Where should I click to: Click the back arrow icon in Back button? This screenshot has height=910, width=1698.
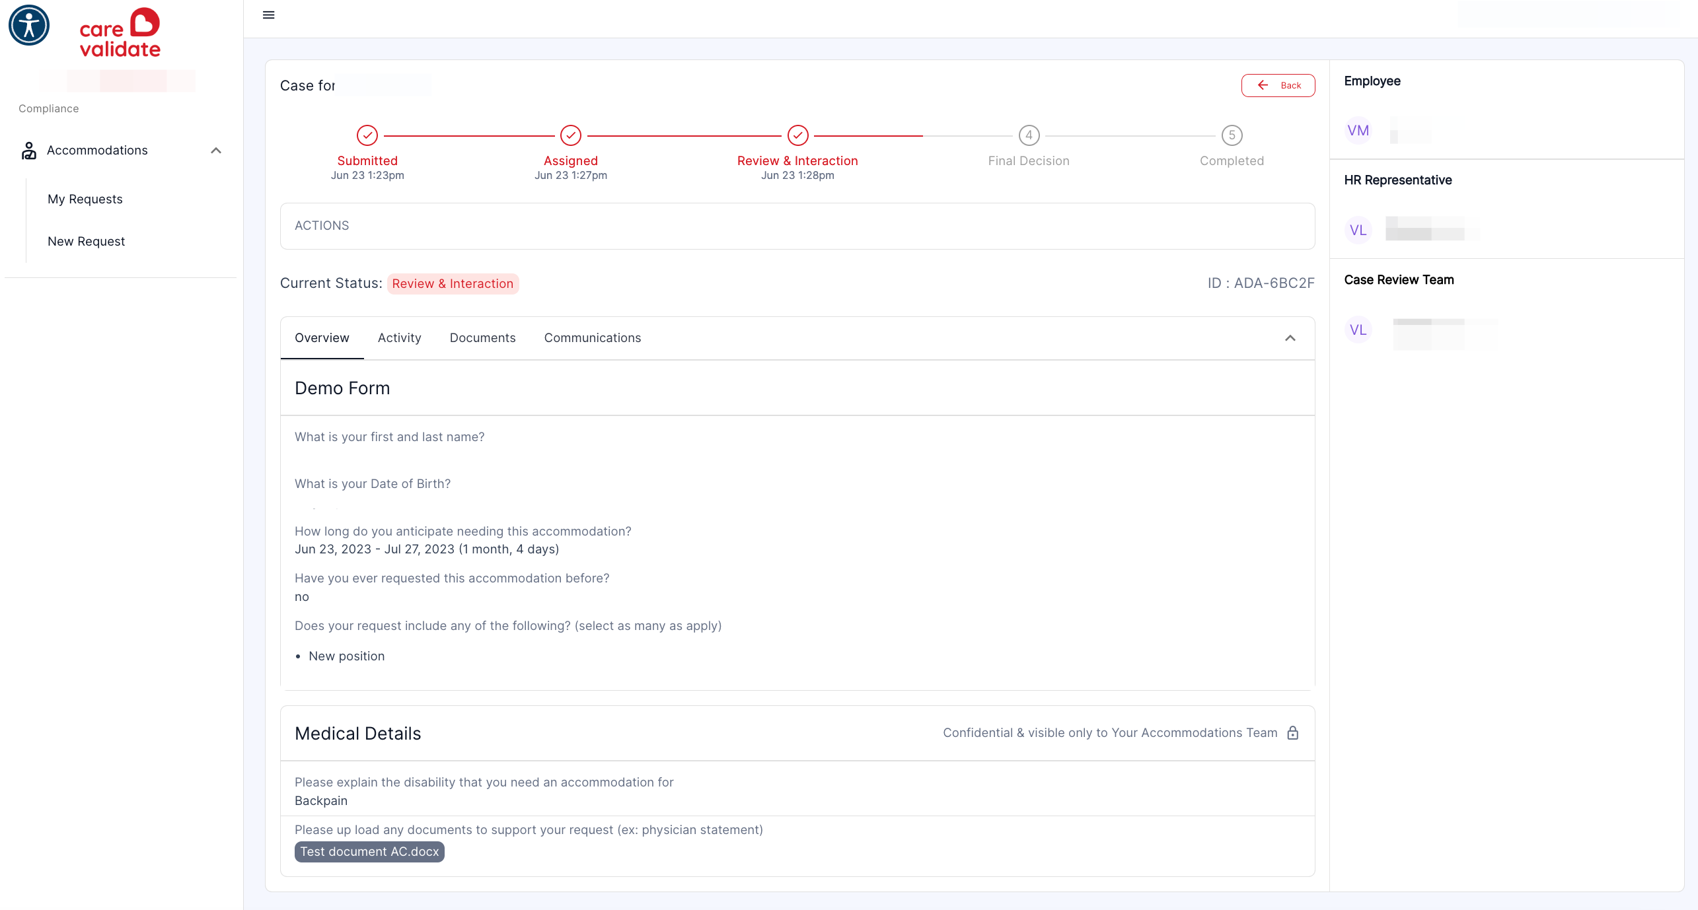pos(1263,85)
